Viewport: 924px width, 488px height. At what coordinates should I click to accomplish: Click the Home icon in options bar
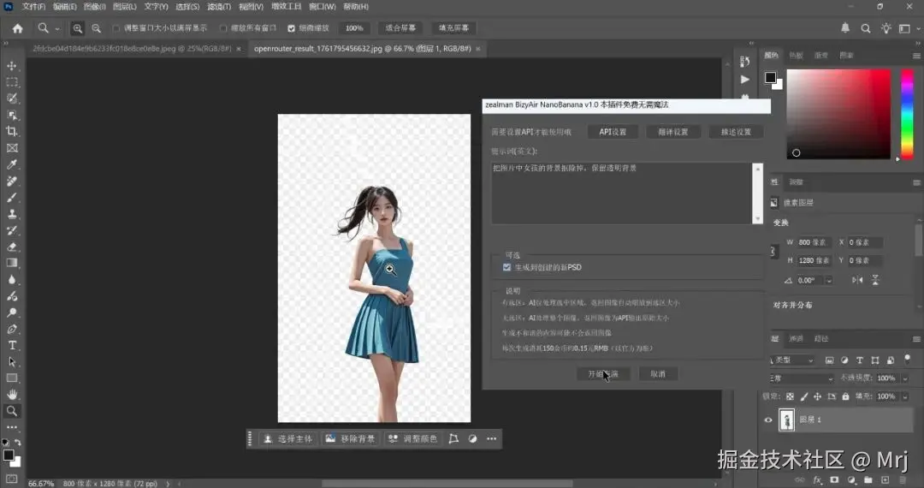click(17, 28)
